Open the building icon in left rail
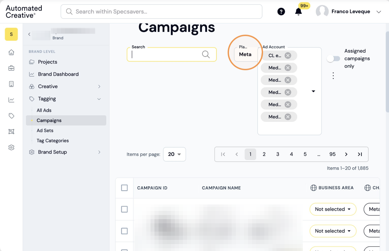Viewport: 389px width, 251px height. (11, 84)
